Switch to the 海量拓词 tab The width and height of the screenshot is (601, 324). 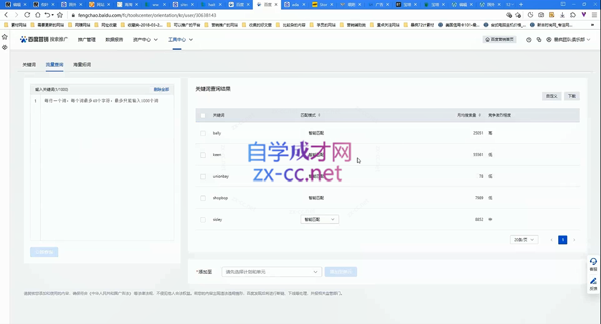click(x=82, y=65)
